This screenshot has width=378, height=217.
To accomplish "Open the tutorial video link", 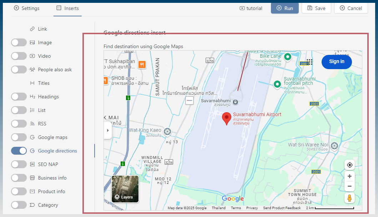I will tap(251, 8).
